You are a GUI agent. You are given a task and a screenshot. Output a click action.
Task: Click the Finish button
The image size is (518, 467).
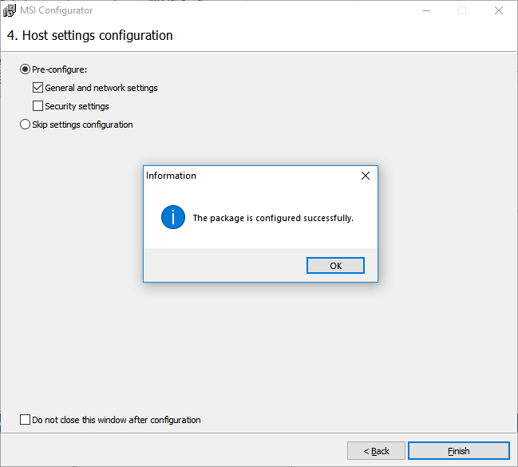[x=458, y=451]
